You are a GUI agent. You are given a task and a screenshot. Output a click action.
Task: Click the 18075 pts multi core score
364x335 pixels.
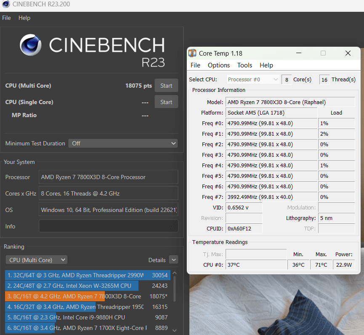138,86
